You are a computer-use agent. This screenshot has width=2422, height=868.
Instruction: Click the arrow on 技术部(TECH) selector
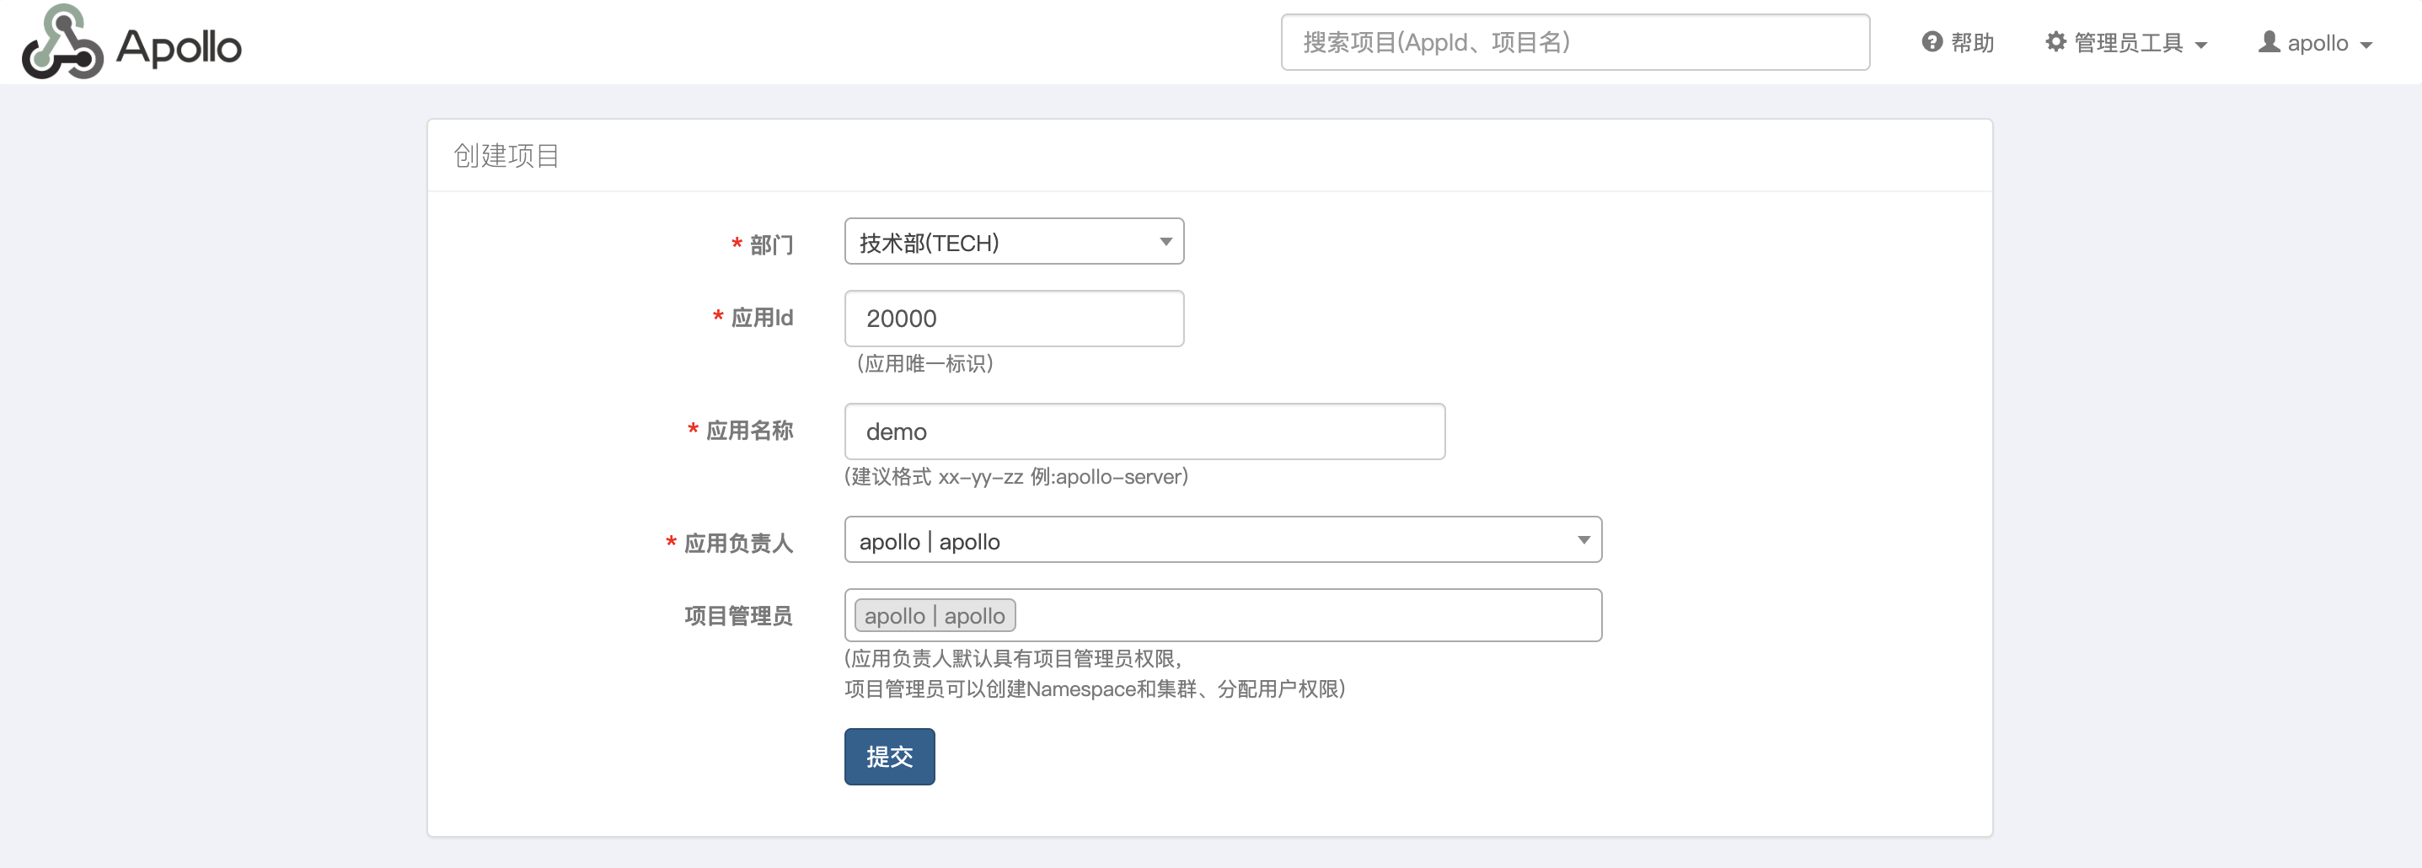point(1165,243)
